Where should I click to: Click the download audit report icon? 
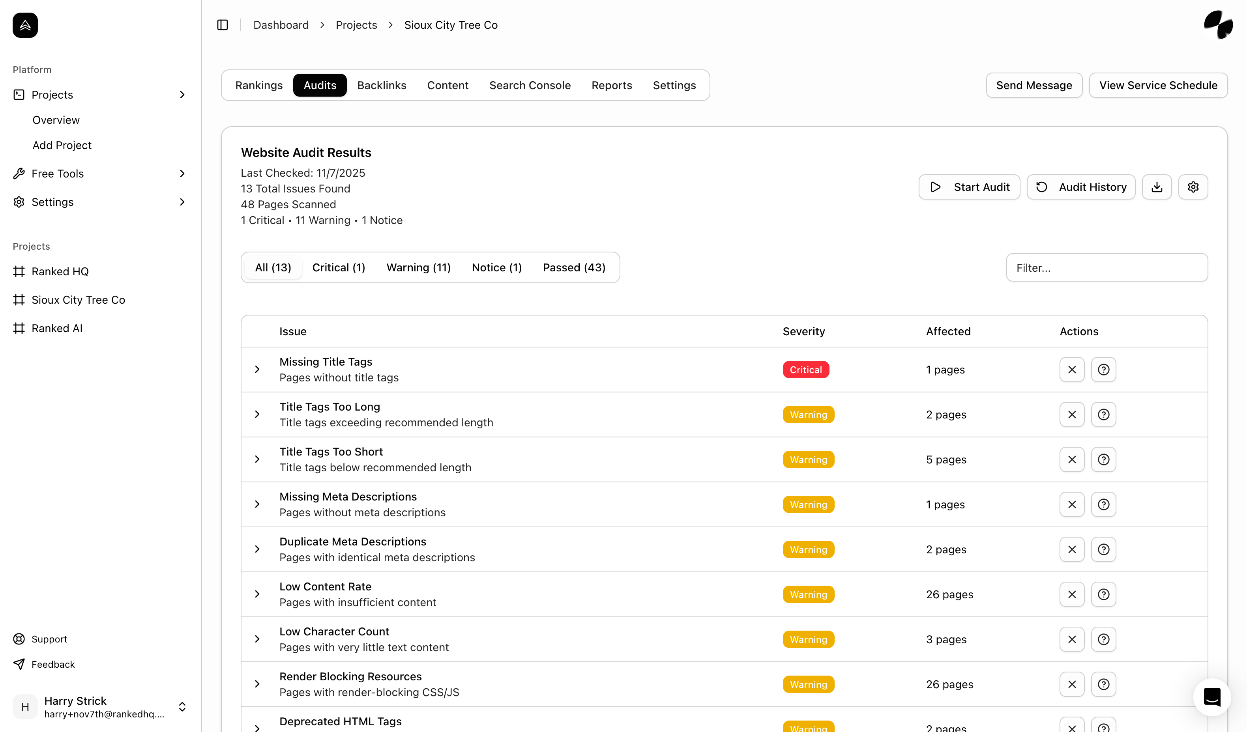[1157, 187]
